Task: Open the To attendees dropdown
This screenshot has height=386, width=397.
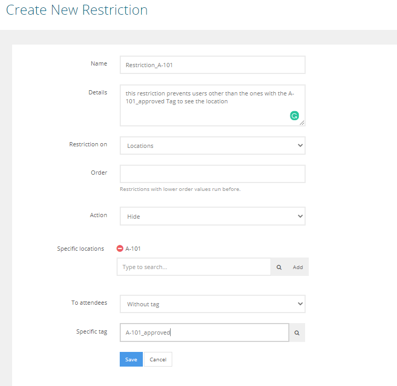Action: [212, 304]
